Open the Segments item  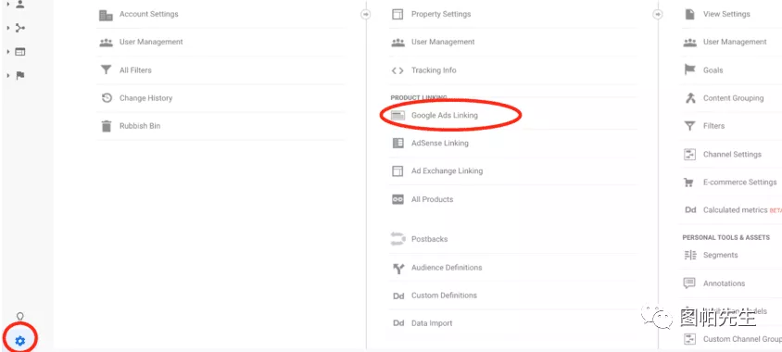point(720,256)
